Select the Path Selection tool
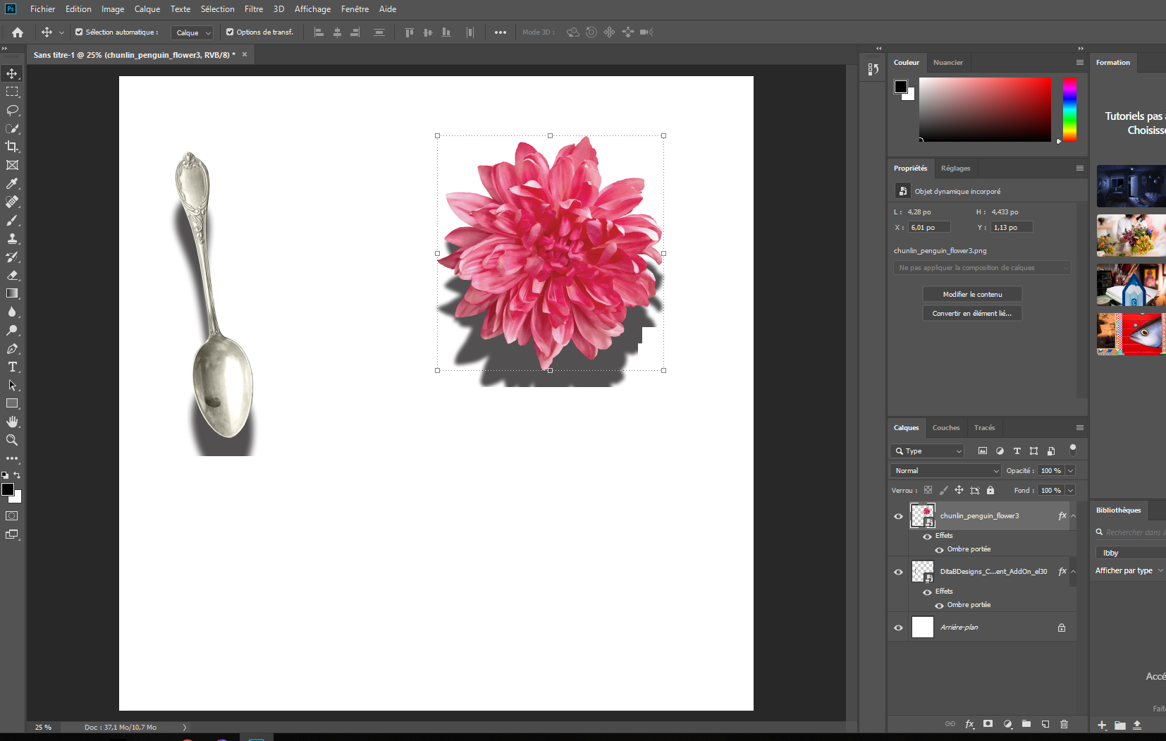The width and height of the screenshot is (1166, 741). [x=12, y=385]
